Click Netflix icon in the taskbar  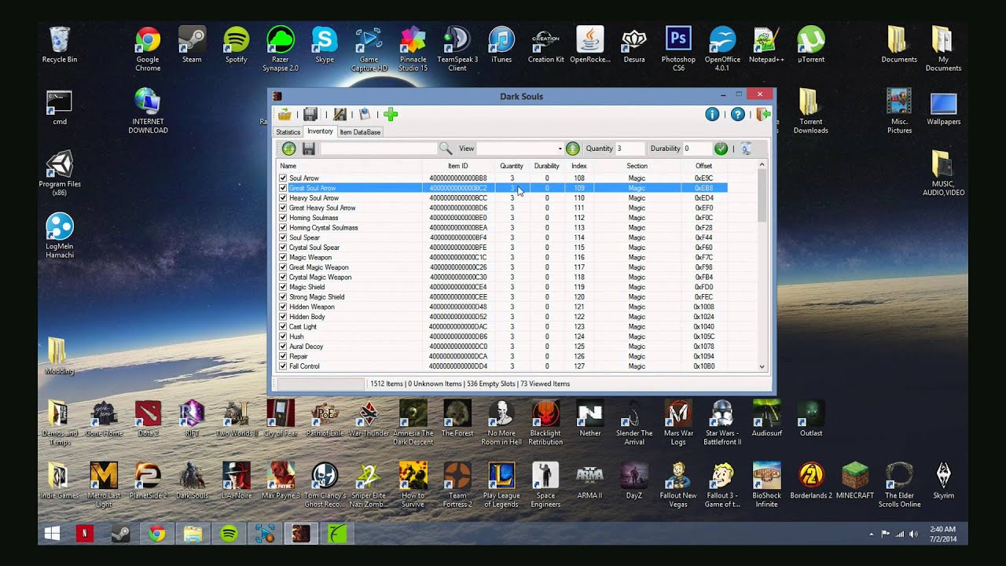click(x=84, y=534)
